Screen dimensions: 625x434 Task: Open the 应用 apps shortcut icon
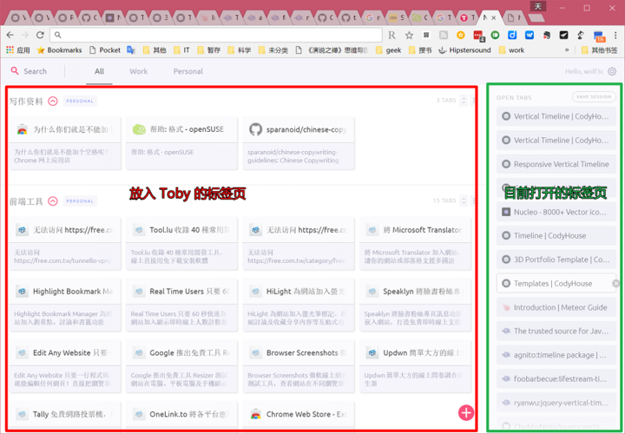[10, 49]
